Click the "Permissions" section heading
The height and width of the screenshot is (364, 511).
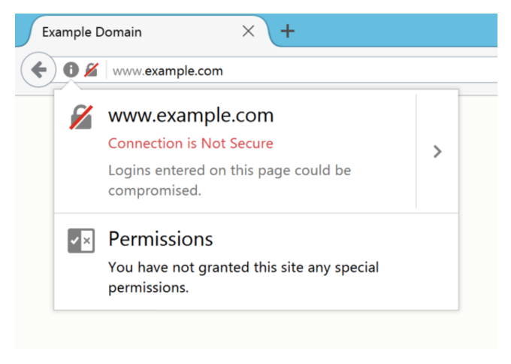(x=161, y=239)
